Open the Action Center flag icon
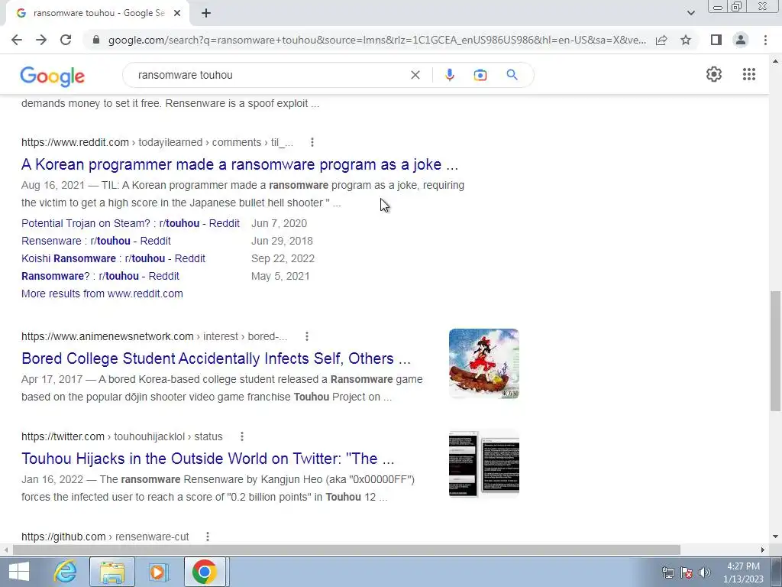The image size is (782, 587). tap(687, 572)
